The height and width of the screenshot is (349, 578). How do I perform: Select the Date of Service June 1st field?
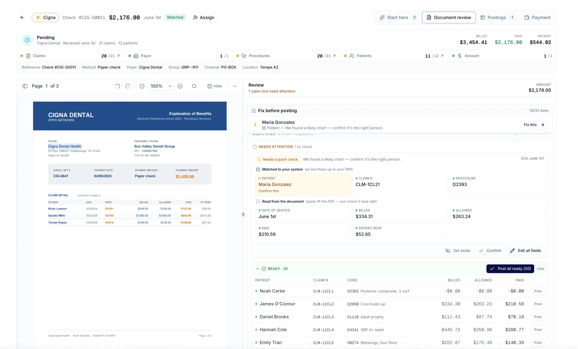click(x=303, y=214)
